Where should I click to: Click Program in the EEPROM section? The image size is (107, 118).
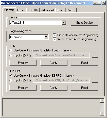(x=23, y=88)
